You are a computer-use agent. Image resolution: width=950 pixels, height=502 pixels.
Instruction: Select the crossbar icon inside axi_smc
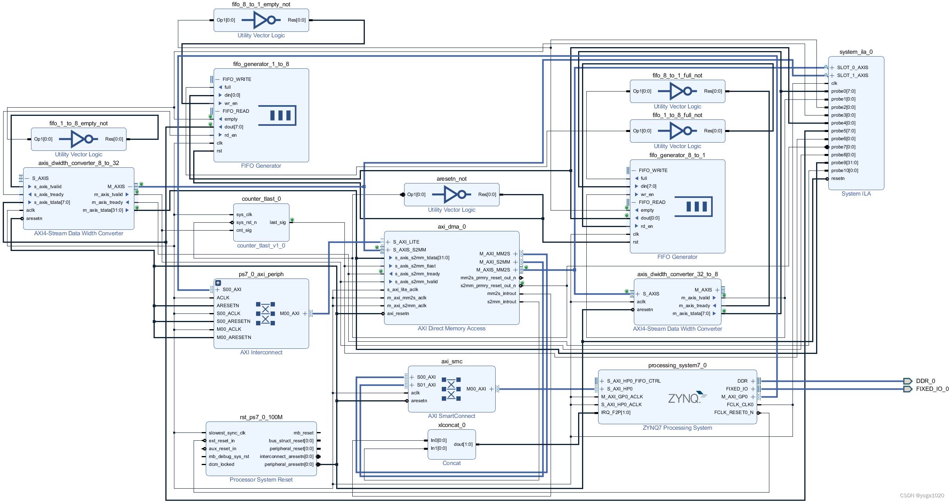point(451,389)
